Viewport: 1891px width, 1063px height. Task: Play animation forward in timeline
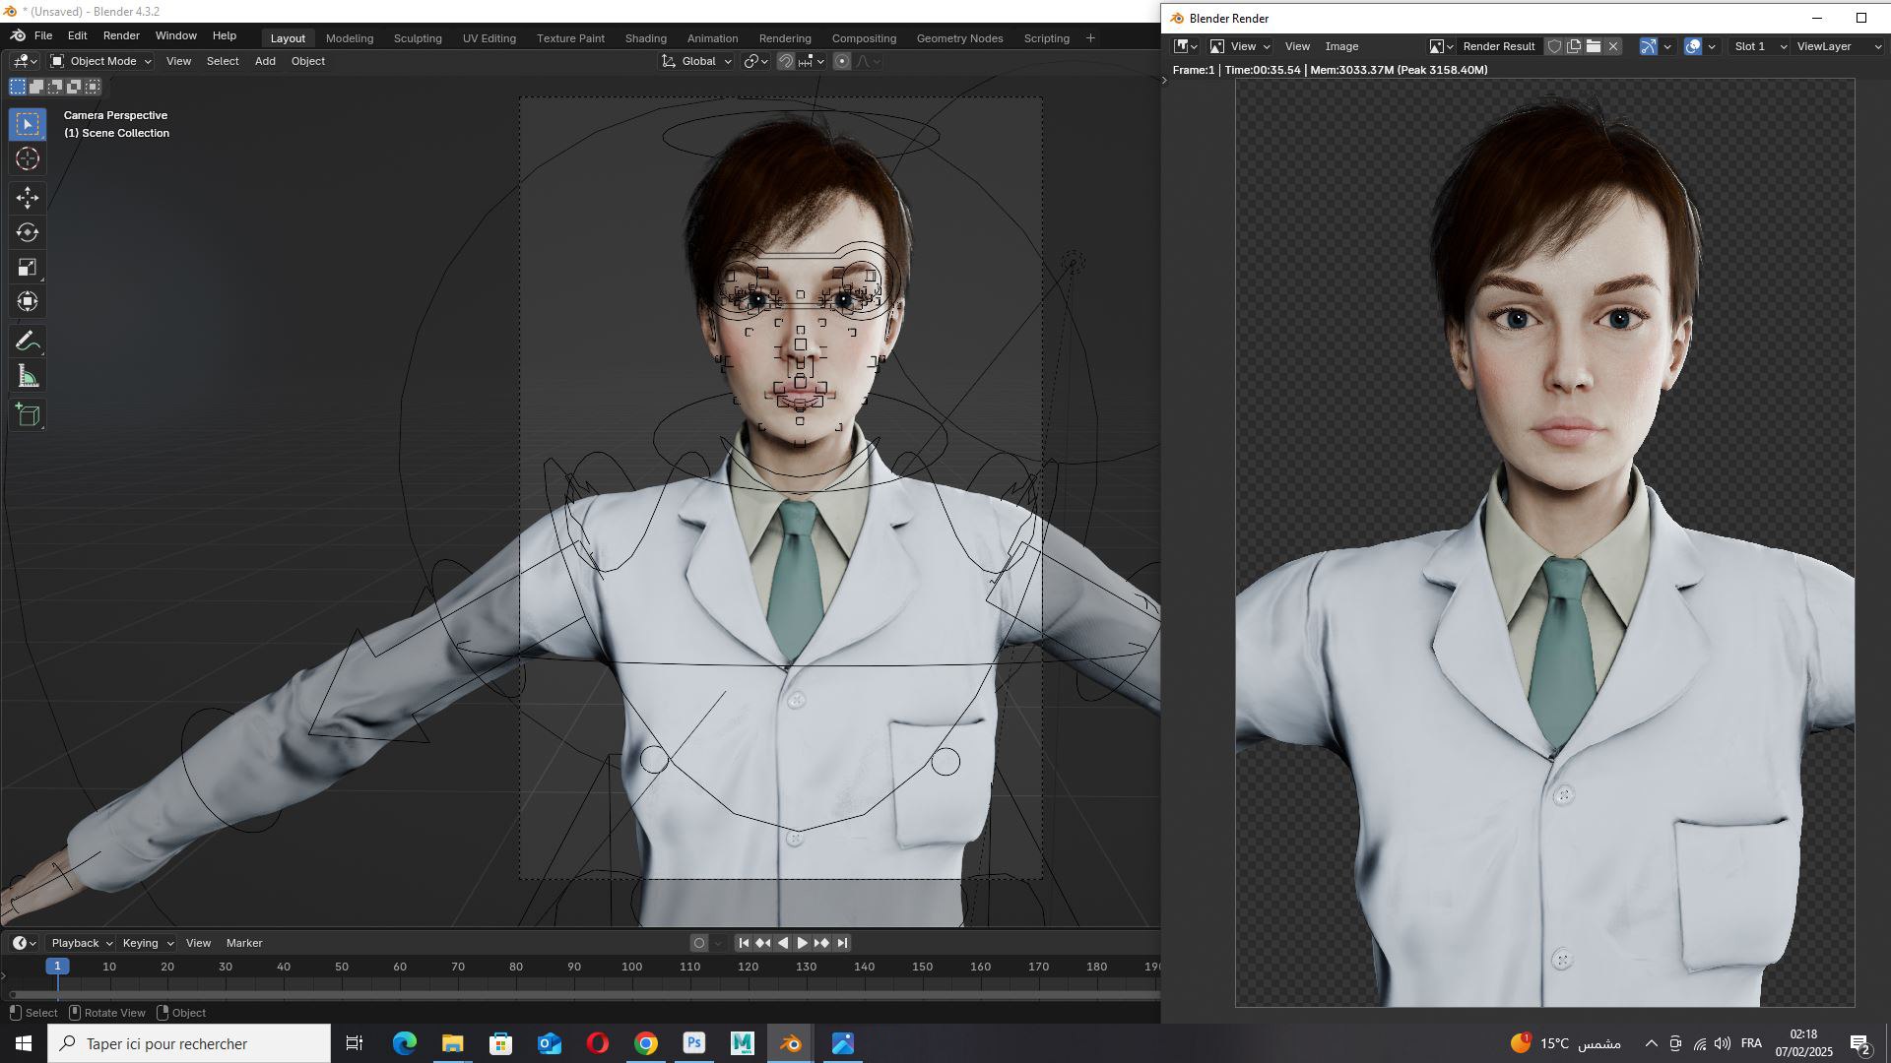[802, 943]
